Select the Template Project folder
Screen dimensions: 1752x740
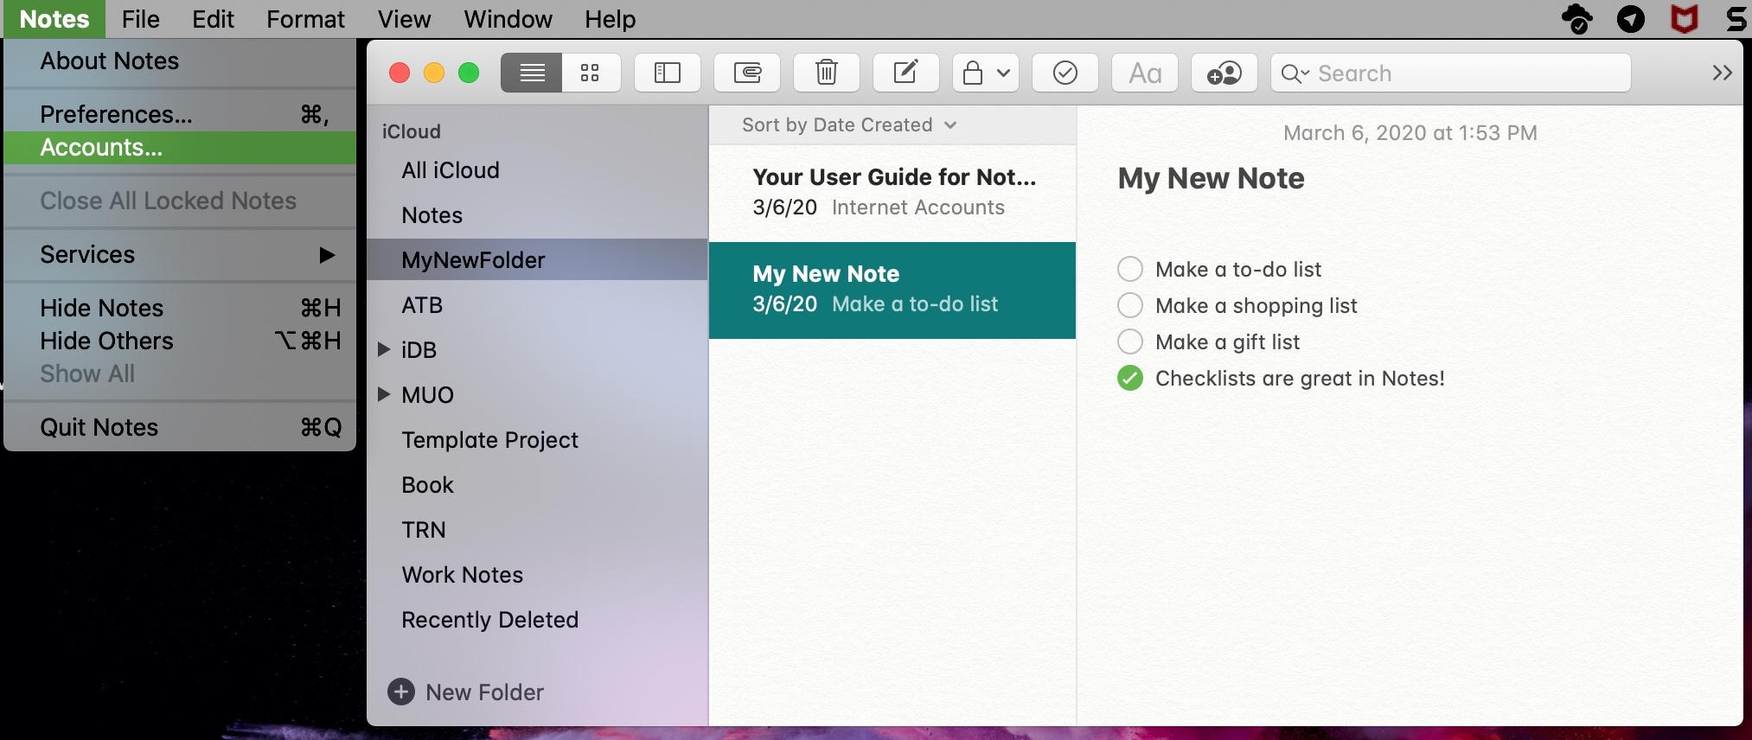click(x=537, y=440)
